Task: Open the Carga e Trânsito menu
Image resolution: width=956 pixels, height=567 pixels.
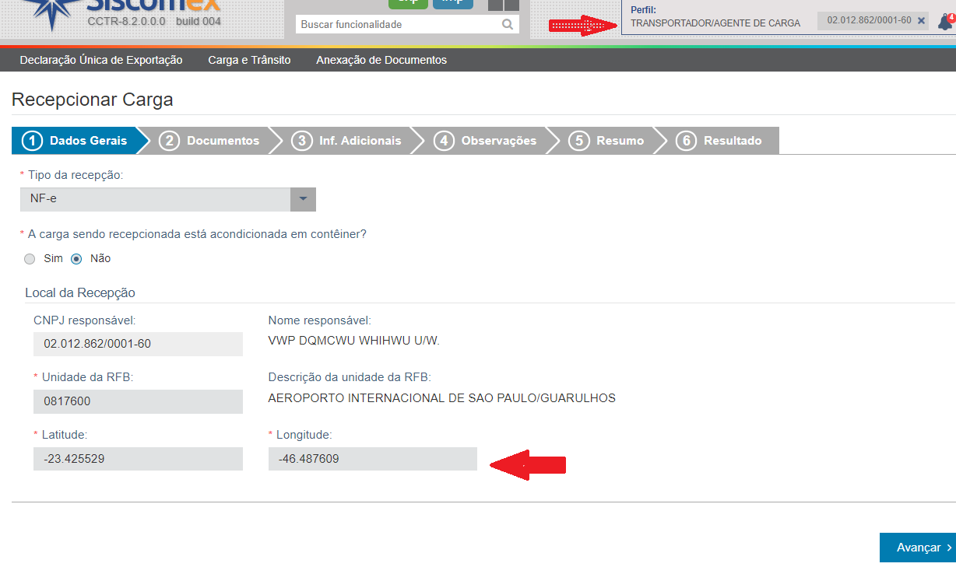Action: coord(249,60)
